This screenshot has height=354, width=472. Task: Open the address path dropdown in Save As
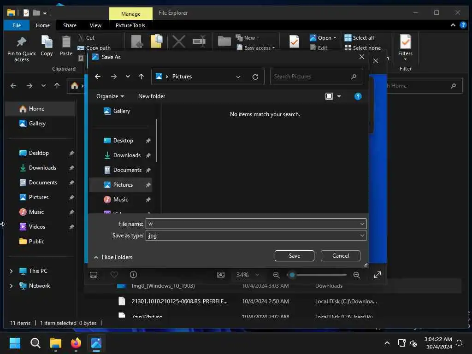click(x=238, y=77)
